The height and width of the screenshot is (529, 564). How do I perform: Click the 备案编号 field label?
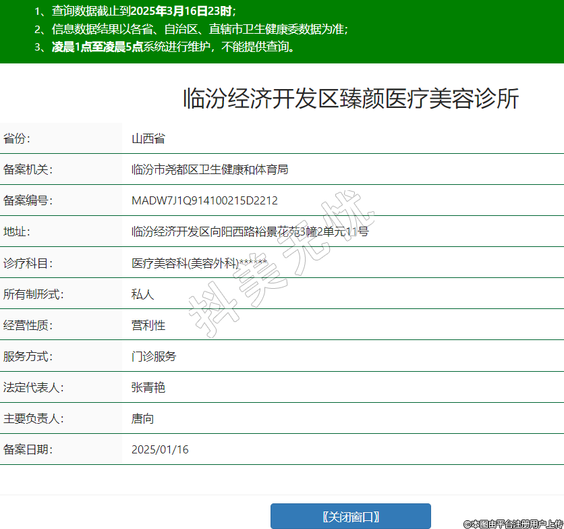point(28,200)
